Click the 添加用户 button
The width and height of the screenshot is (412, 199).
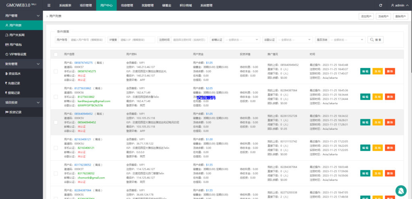pos(366,16)
